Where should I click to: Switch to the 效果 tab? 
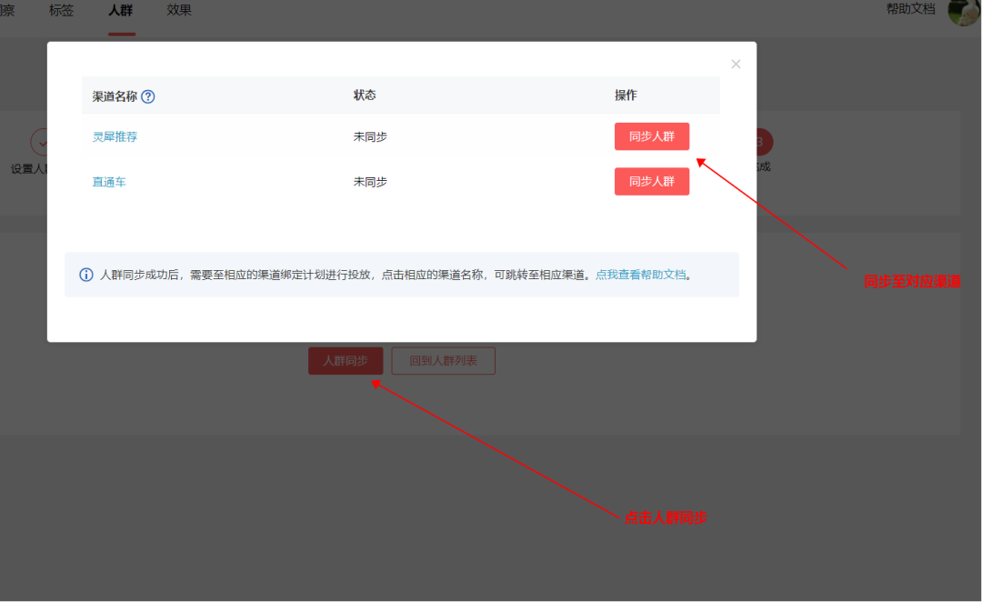[178, 11]
